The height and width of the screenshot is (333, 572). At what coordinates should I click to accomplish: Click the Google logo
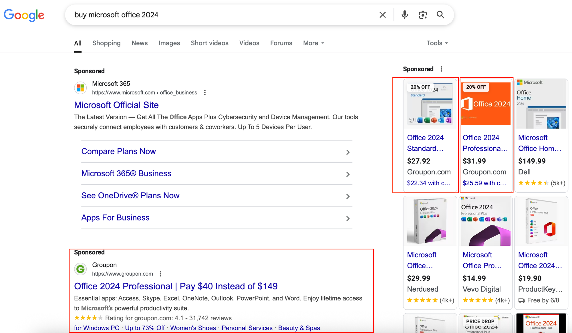[x=24, y=15]
